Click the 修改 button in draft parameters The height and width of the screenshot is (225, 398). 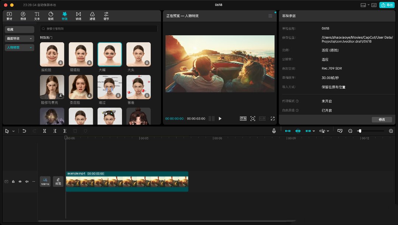pyautogui.click(x=381, y=119)
